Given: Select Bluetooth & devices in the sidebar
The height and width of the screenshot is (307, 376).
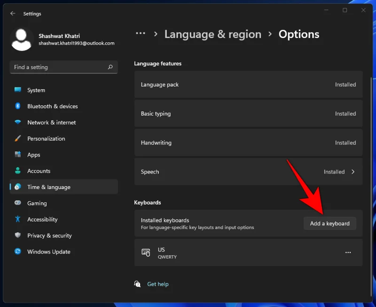Looking at the screenshot, I should pyautogui.click(x=52, y=106).
